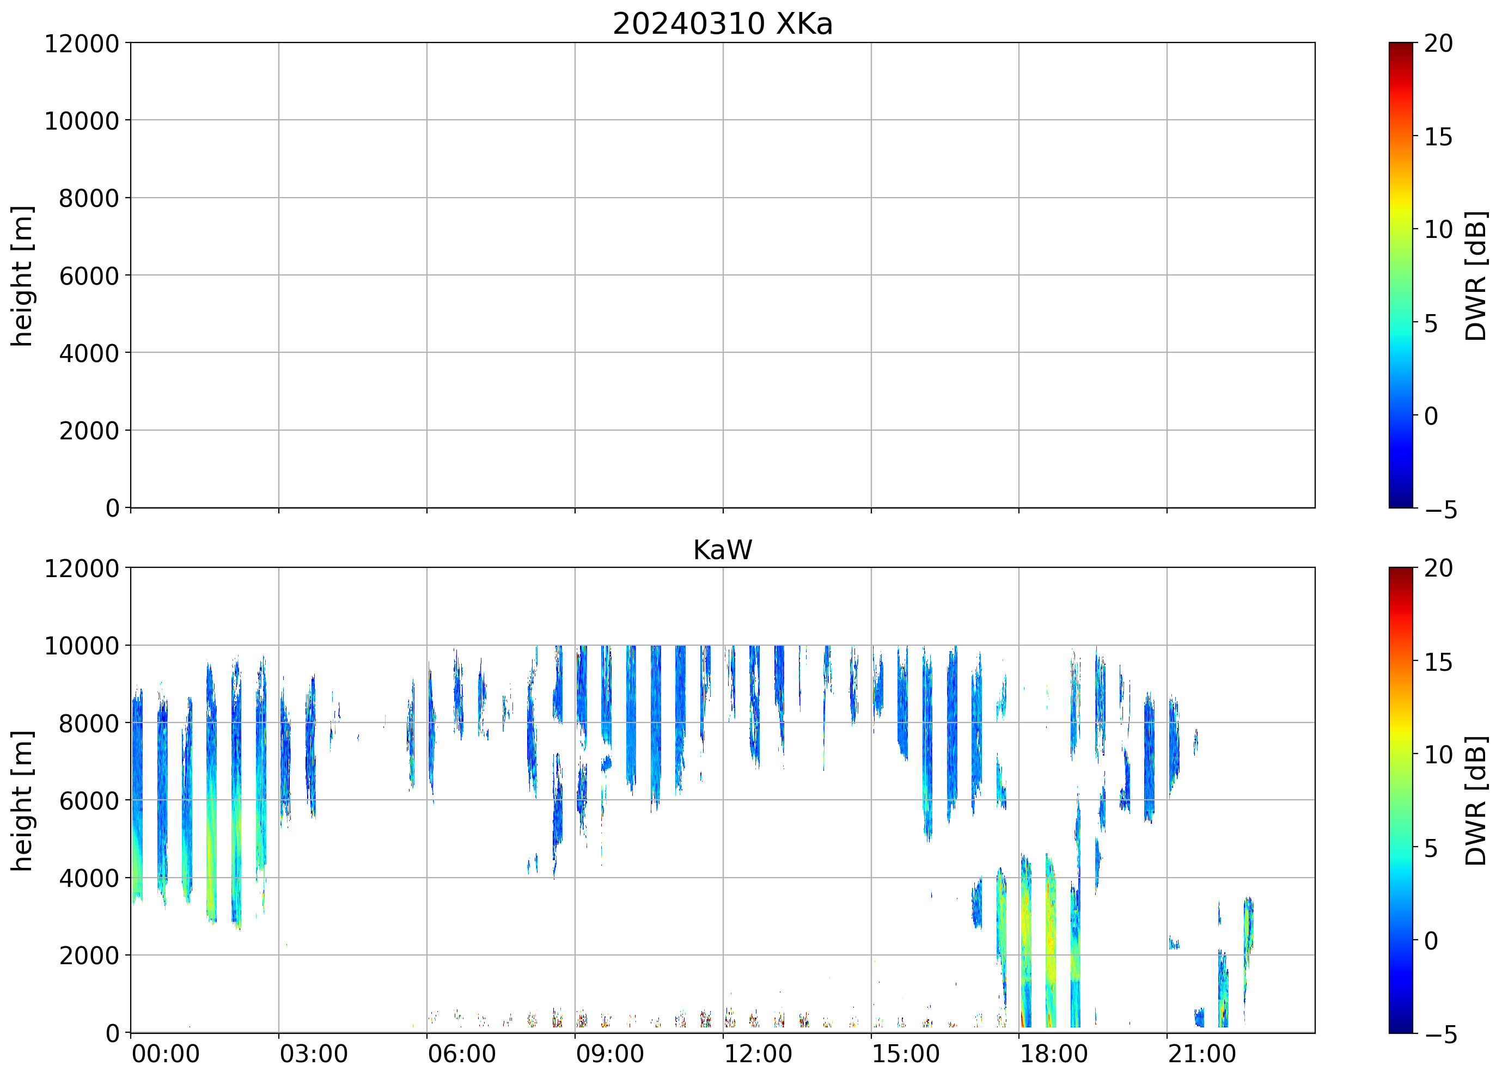Click the '18:00' time axis label

point(1053,1053)
